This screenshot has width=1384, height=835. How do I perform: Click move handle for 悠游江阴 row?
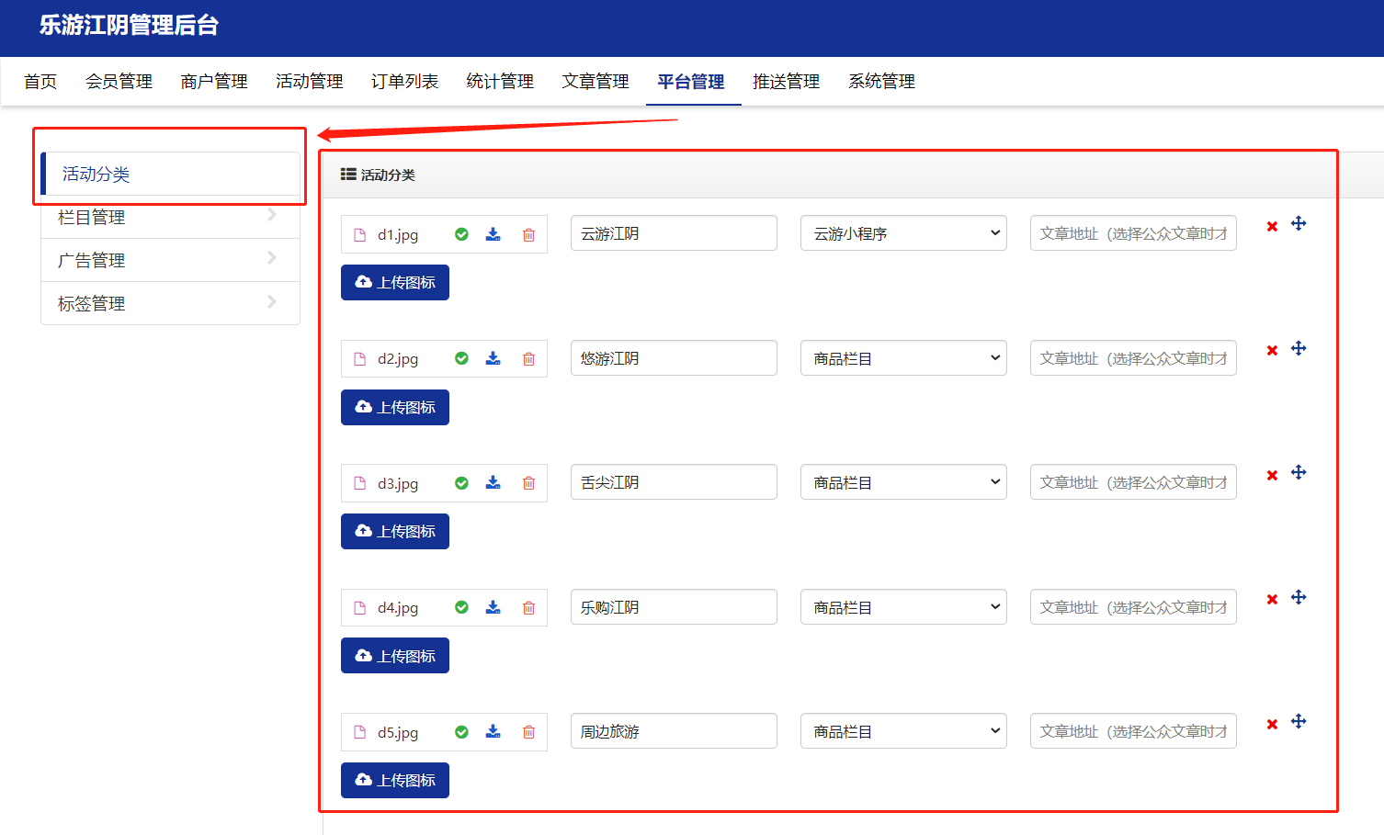tap(1299, 349)
